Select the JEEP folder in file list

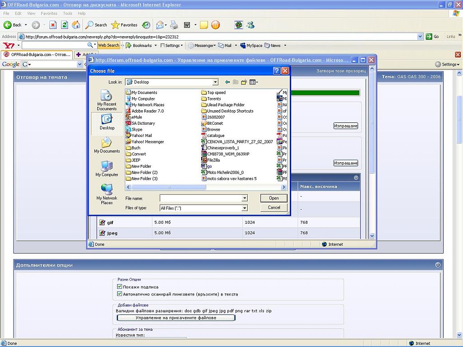[x=136, y=160]
